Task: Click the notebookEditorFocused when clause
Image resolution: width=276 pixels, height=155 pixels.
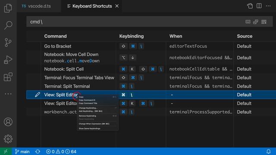Action: click(201, 58)
